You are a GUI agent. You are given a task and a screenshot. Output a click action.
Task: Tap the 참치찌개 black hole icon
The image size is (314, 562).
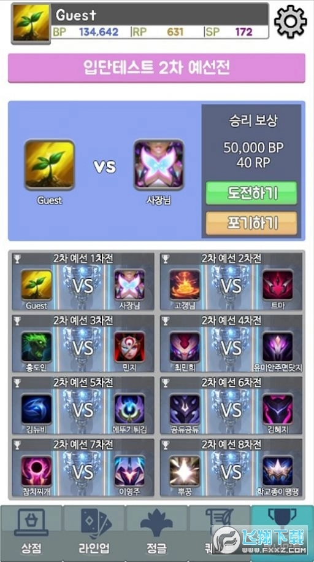coord(37,471)
